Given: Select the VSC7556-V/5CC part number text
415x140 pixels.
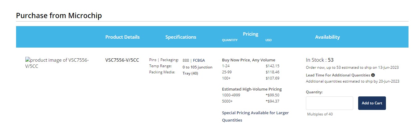Looking at the screenshot, I should pyautogui.click(x=122, y=60).
